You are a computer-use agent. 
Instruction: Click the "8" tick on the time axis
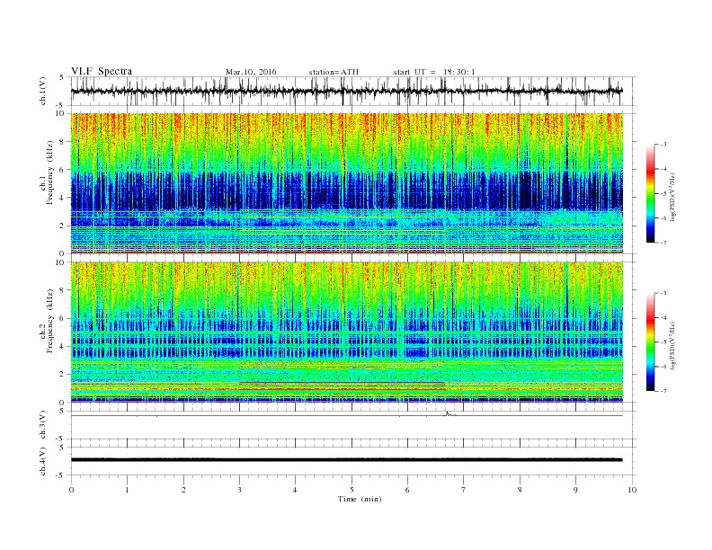[520, 490]
